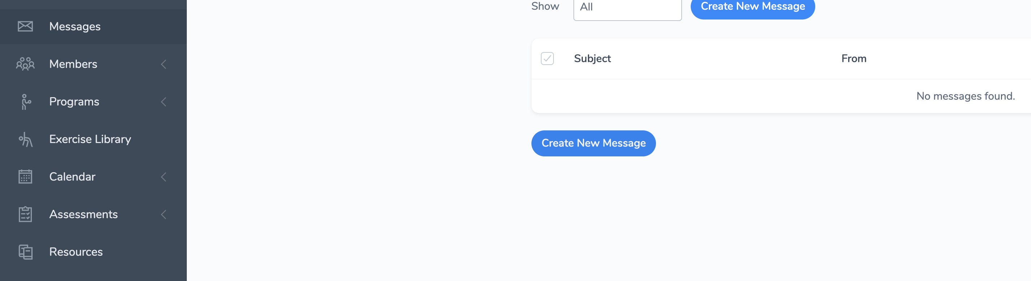
Task: Expand the Members submenu chevron
Action: coord(163,64)
